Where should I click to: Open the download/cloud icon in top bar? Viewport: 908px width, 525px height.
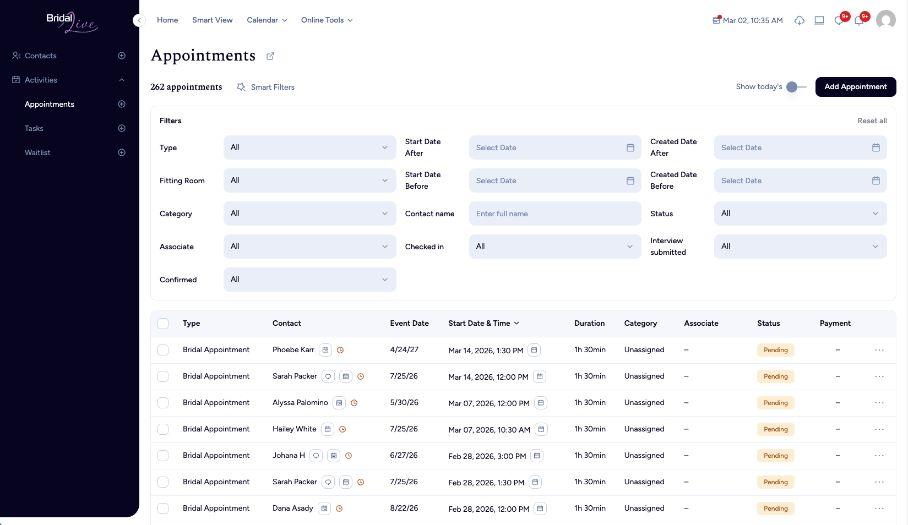click(800, 20)
